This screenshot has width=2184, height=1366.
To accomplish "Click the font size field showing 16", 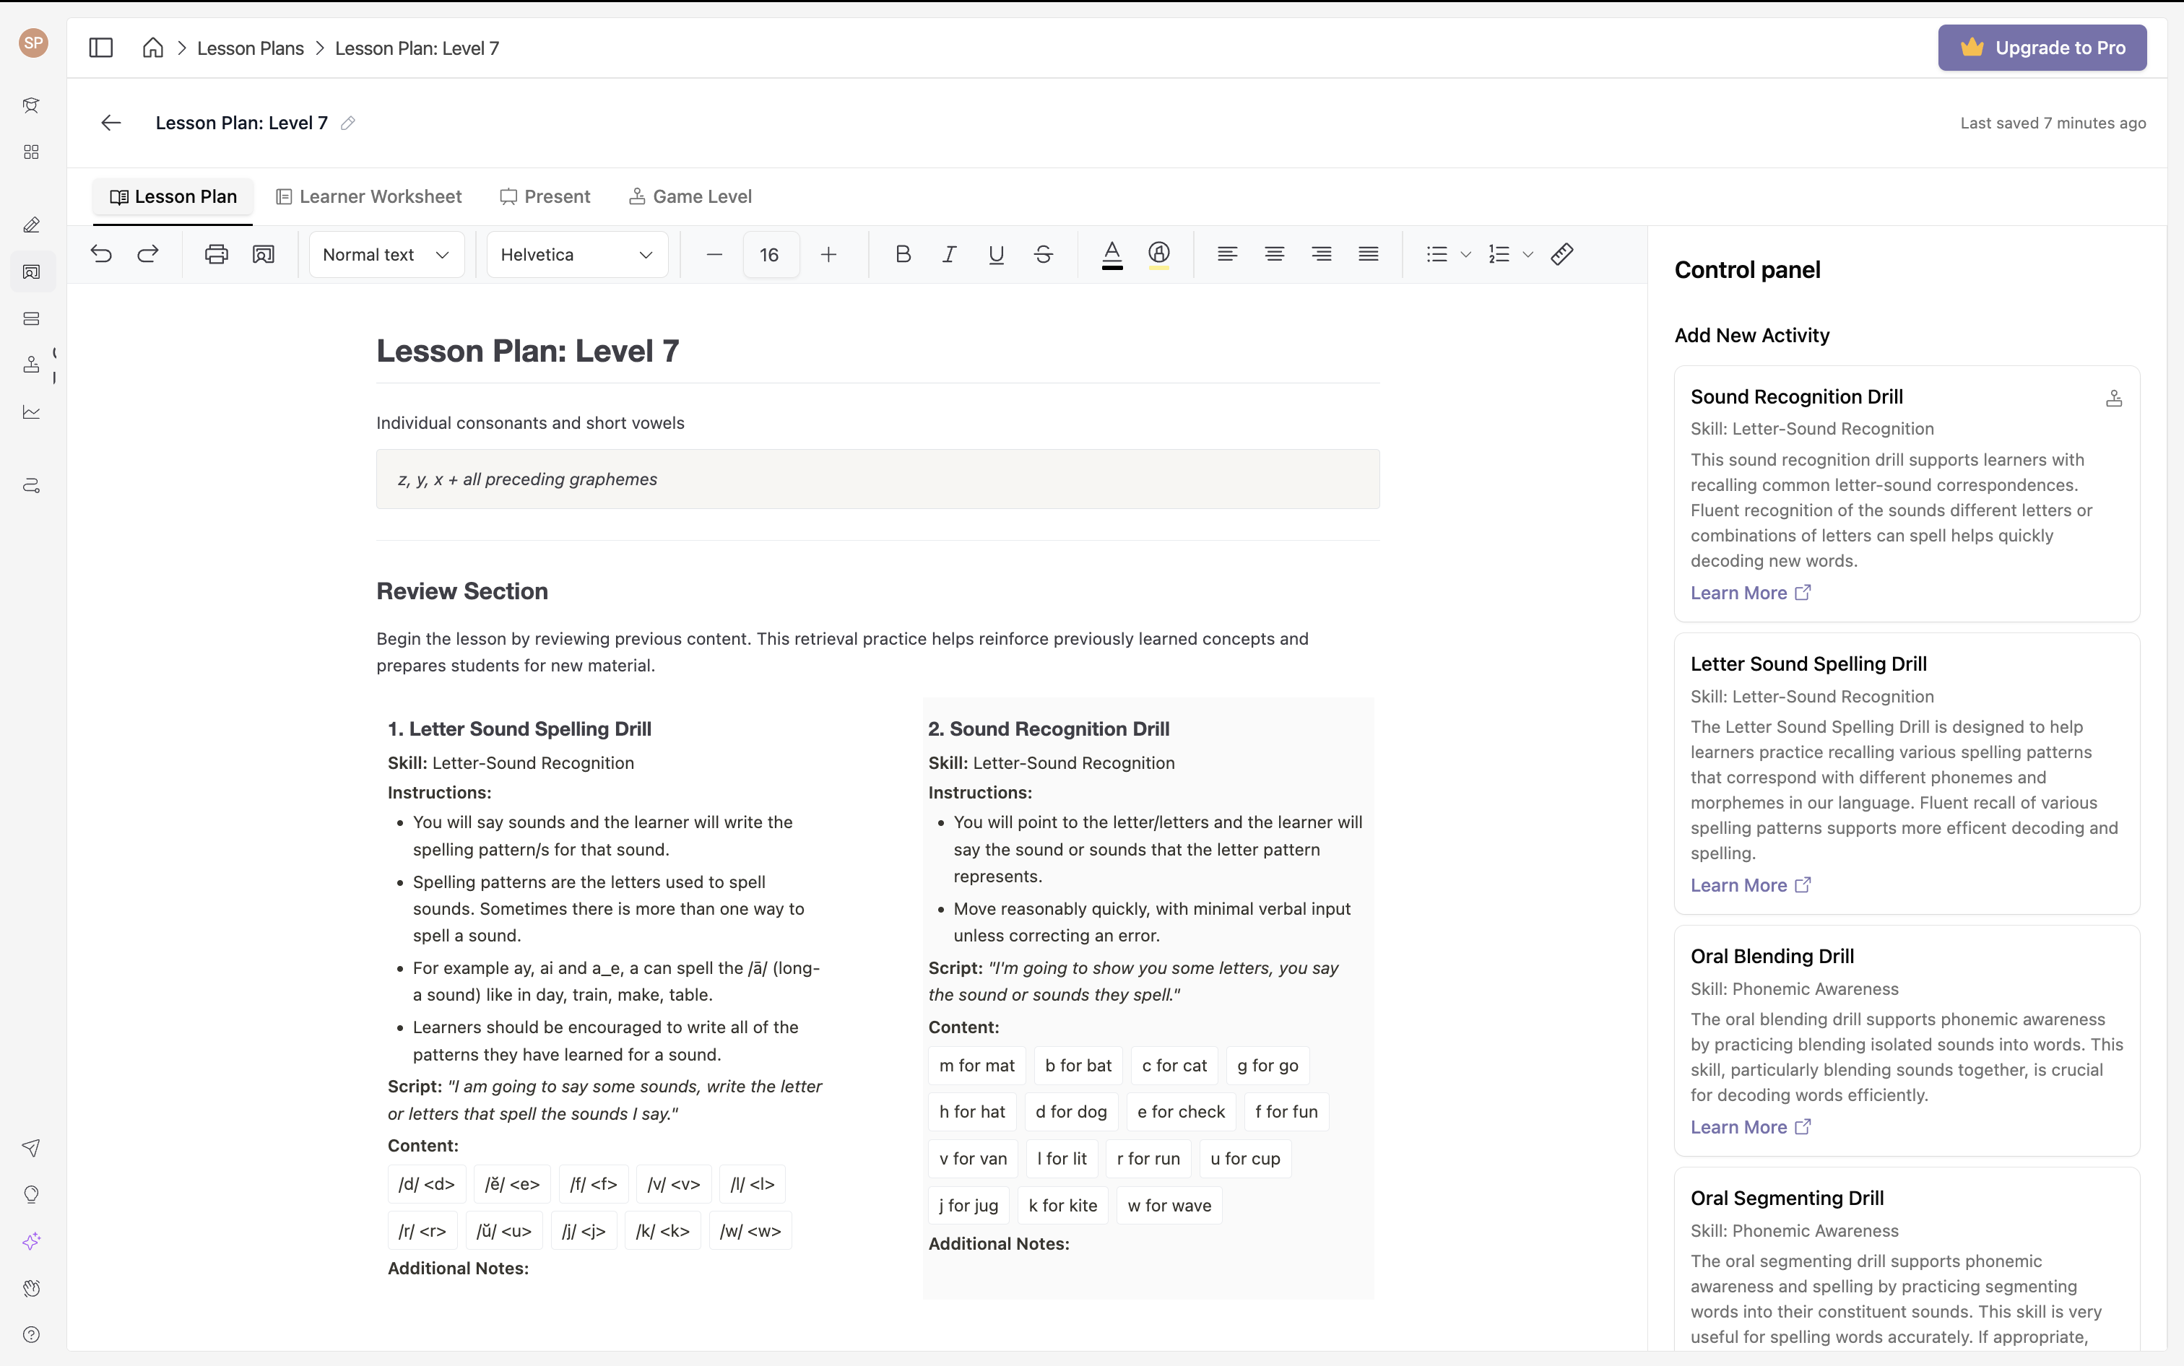I will tap(770, 254).
